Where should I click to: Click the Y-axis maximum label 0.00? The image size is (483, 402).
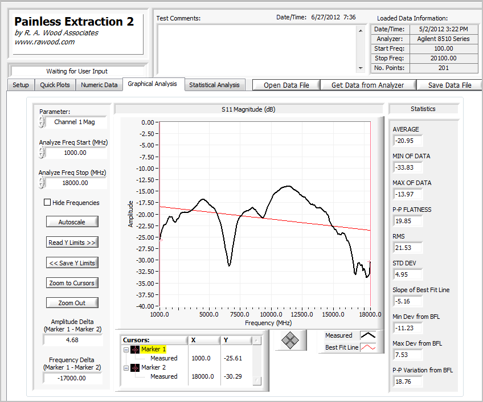point(148,122)
